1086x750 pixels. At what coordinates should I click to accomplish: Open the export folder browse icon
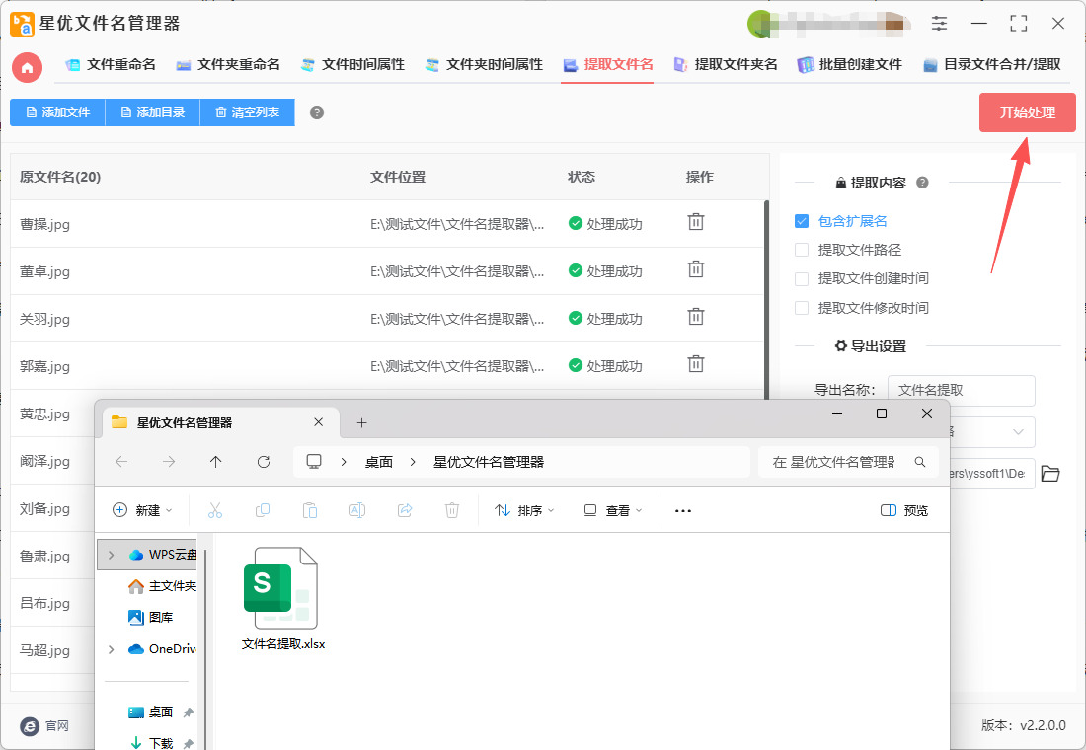point(1050,474)
